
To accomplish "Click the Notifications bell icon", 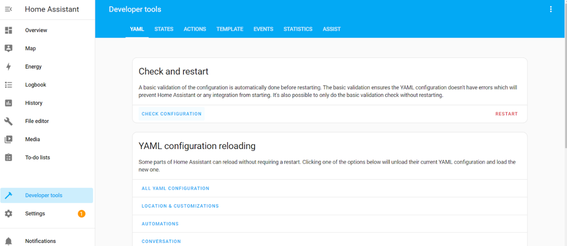I will pyautogui.click(x=8, y=241).
